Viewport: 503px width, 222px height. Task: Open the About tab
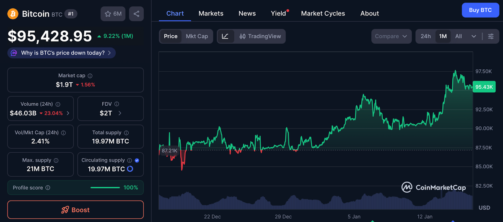[x=370, y=13]
